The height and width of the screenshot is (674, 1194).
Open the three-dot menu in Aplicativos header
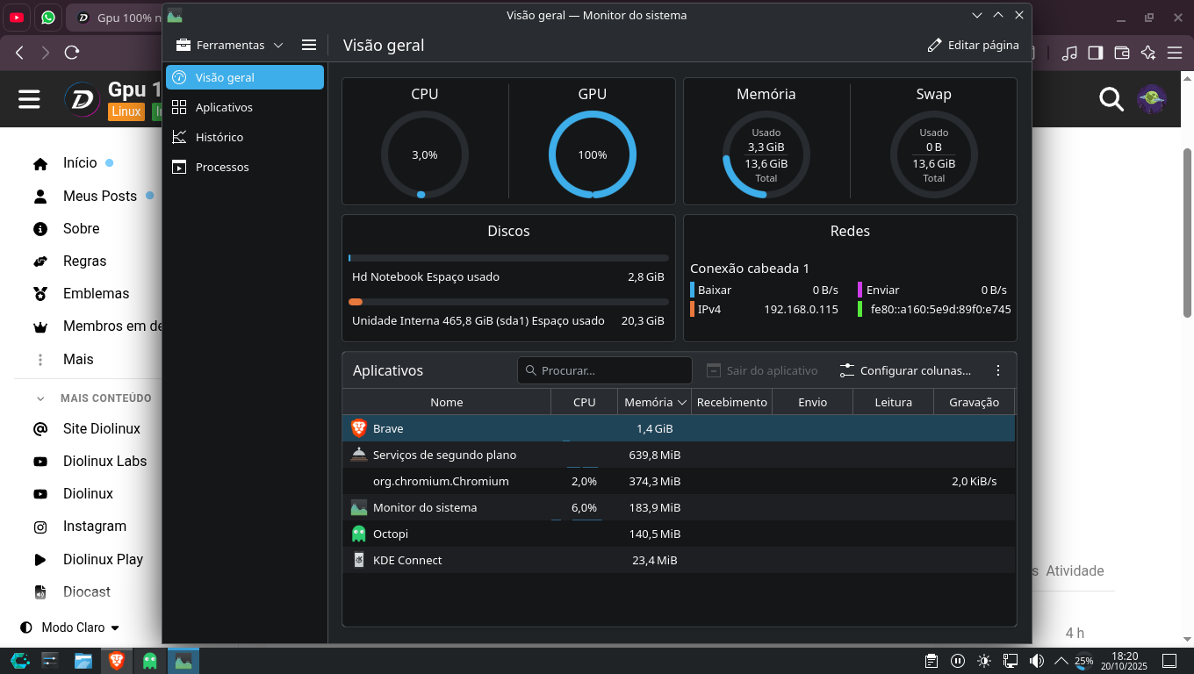click(x=997, y=370)
